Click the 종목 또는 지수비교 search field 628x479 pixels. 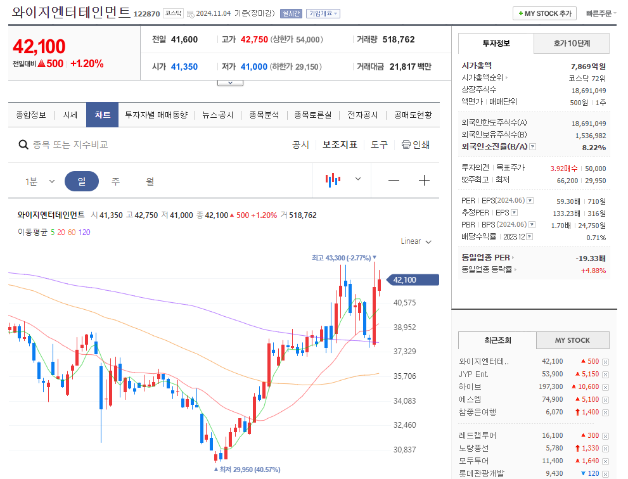tap(70, 144)
